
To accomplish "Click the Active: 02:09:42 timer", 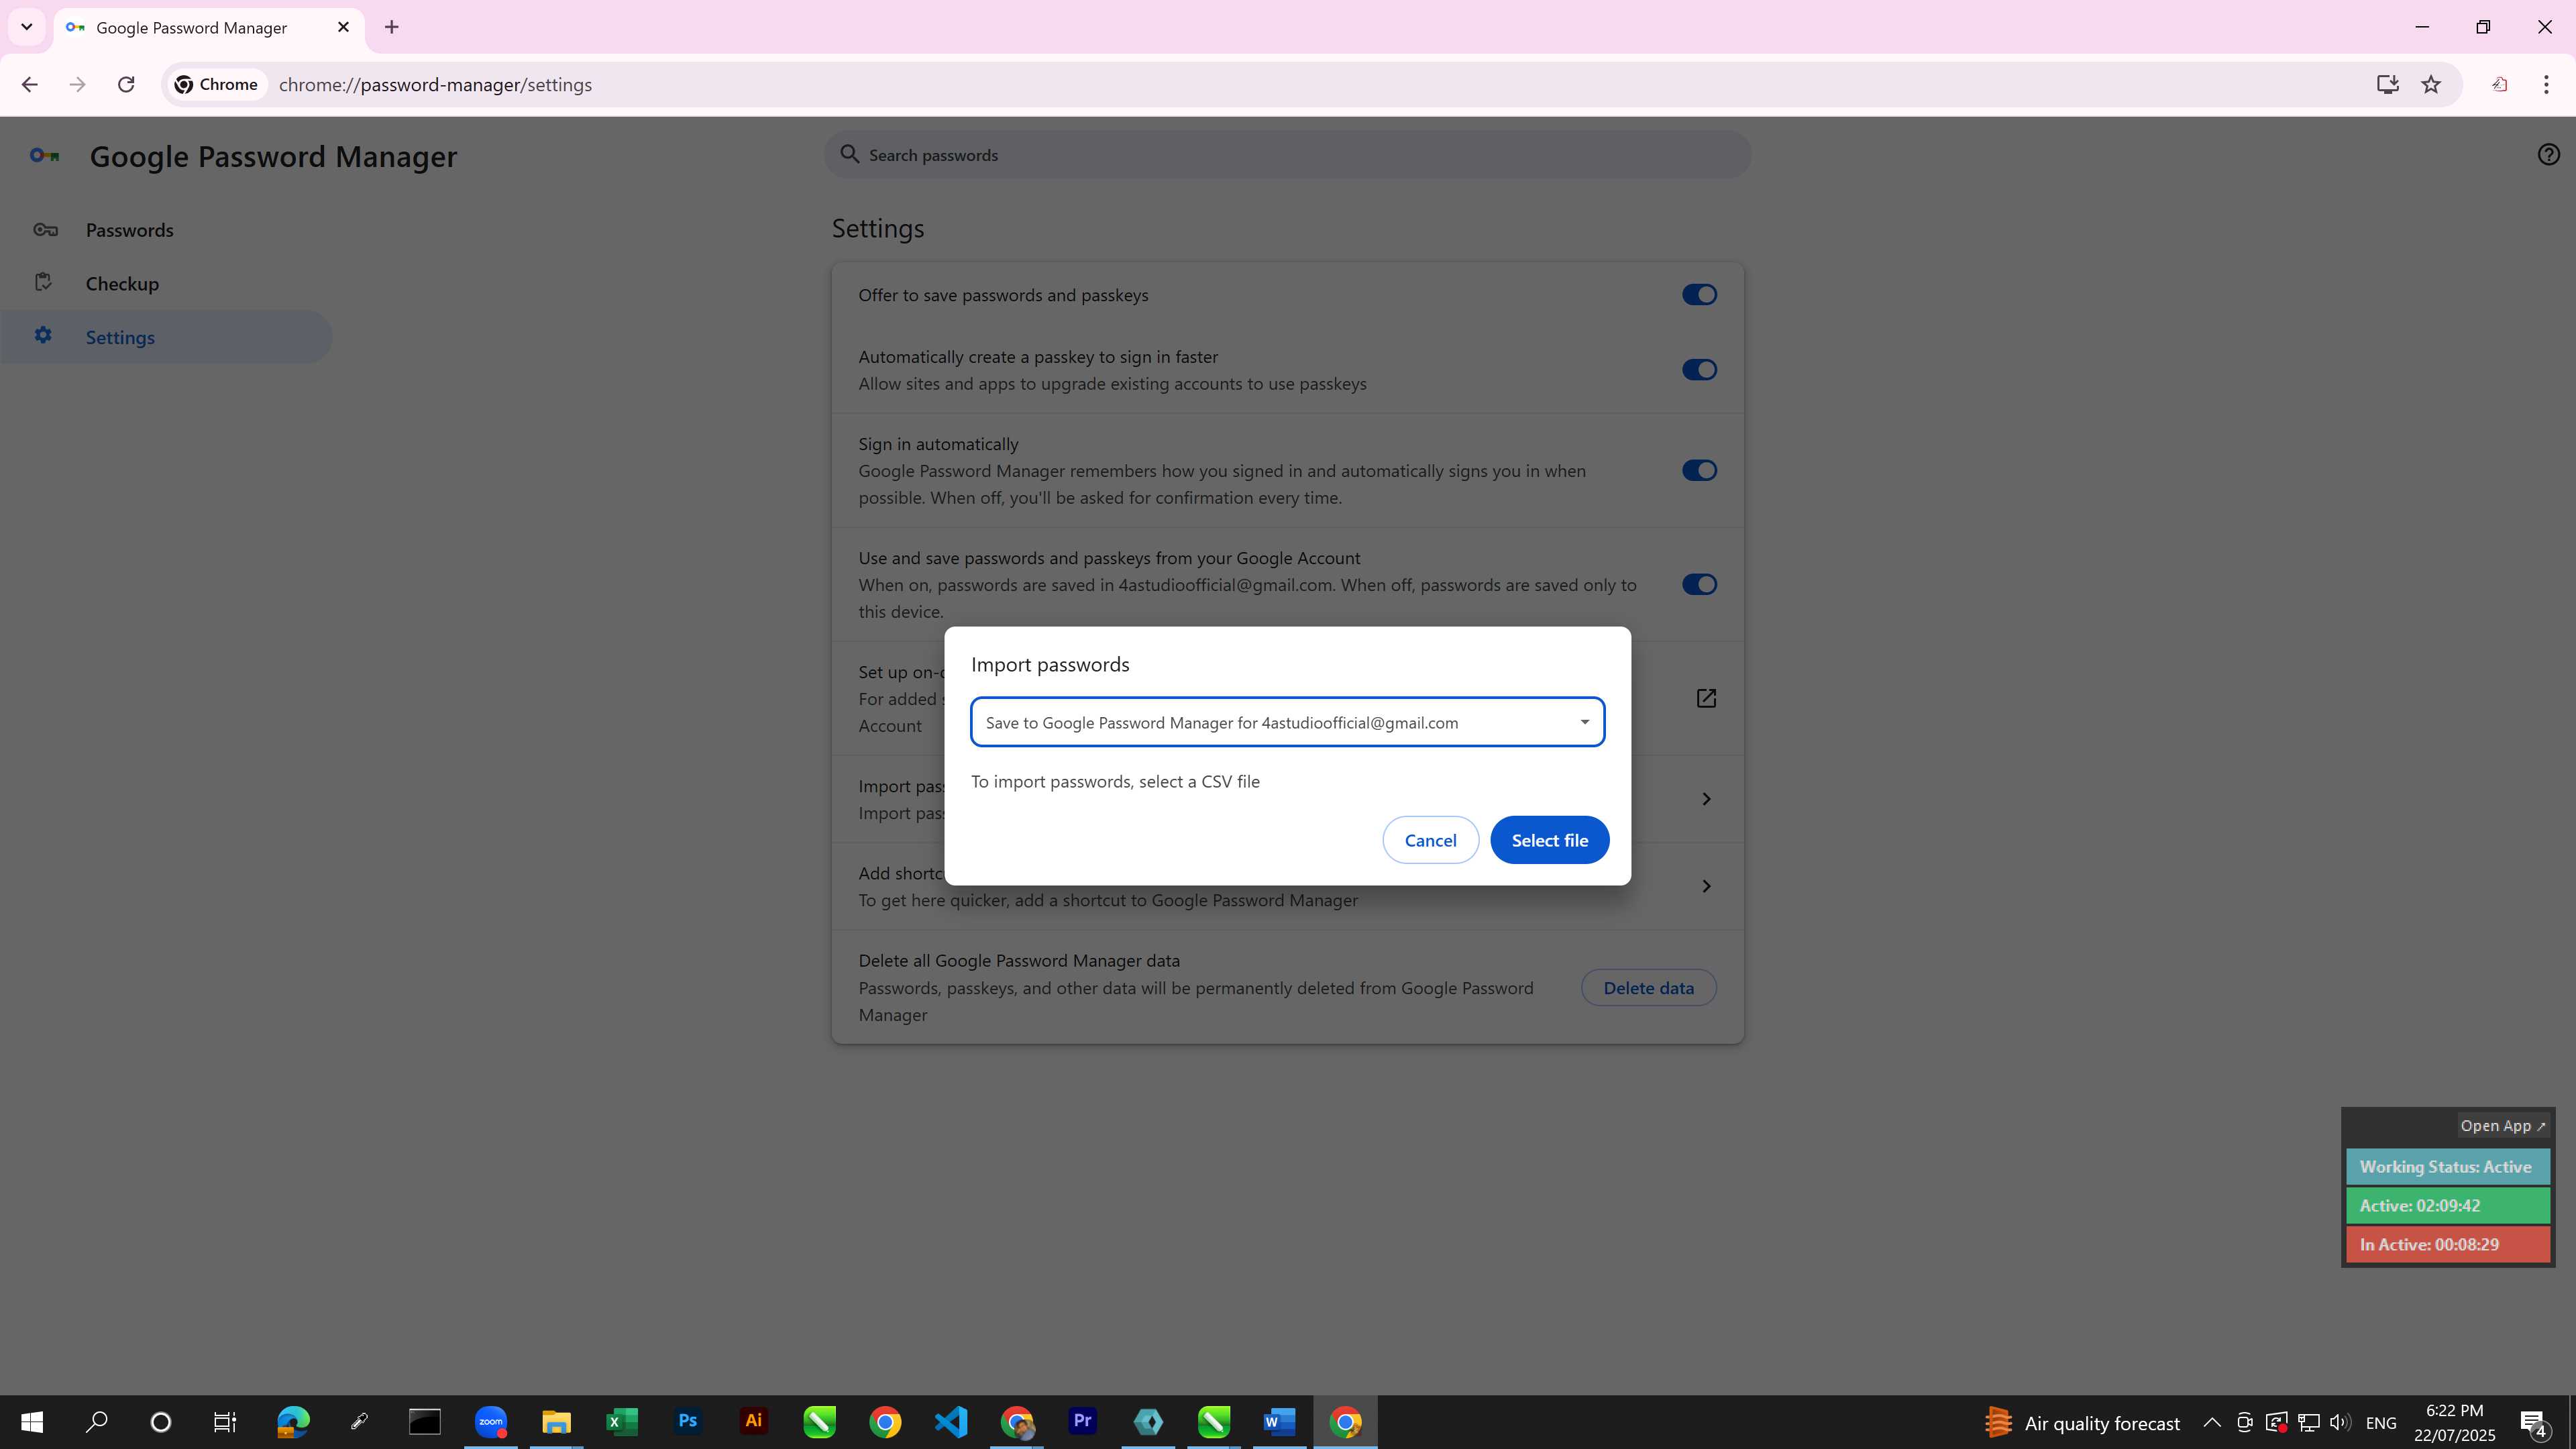I will tap(2447, 1206).
